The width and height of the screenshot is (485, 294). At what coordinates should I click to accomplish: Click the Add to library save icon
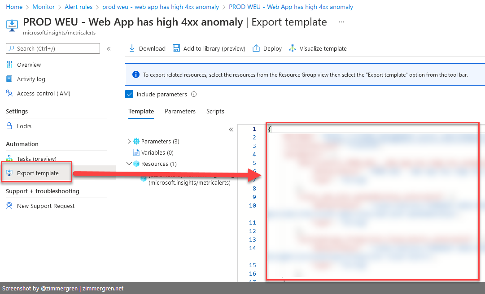point(176,48)
